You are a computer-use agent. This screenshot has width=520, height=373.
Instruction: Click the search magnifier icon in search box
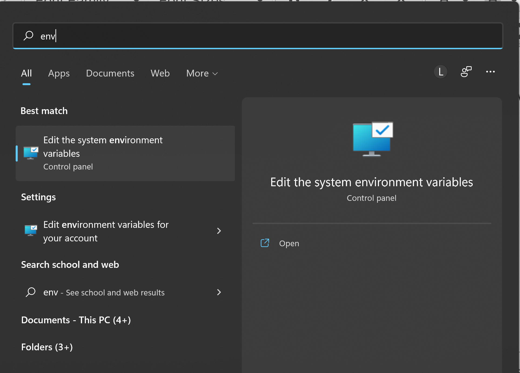[x=28, y=35]
